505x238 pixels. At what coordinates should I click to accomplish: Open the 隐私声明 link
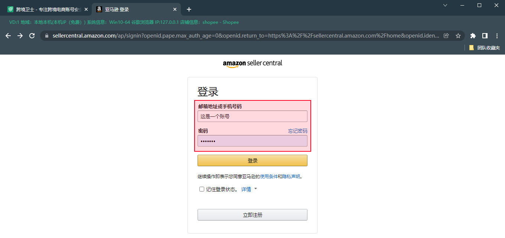(x=291, y=177)
